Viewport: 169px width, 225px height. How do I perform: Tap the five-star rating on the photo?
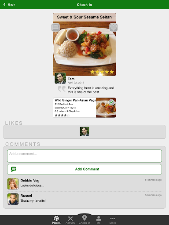point(102,72)
